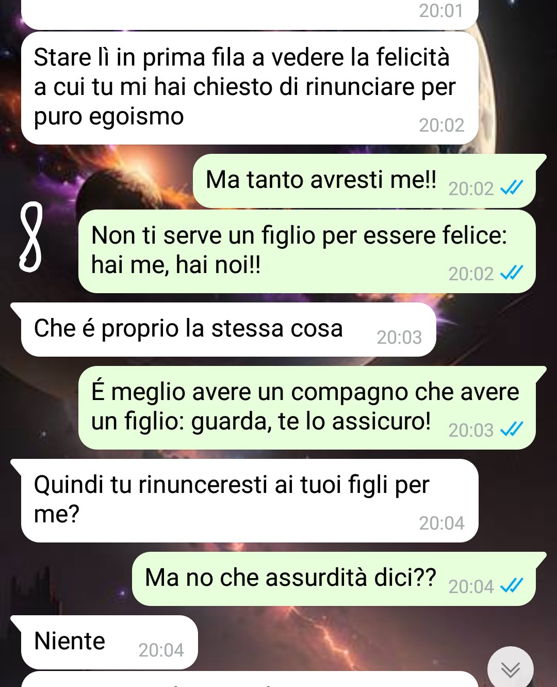Screen dimensions: 557x687
Task: Click the partial message bubble timestamped 20:01
Action: coord(250,14)
